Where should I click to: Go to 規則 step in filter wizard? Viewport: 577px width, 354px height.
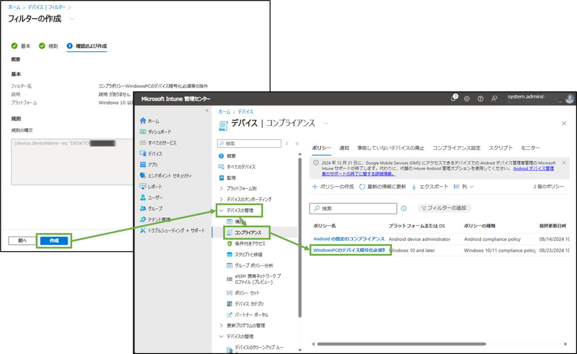(48, 46)
